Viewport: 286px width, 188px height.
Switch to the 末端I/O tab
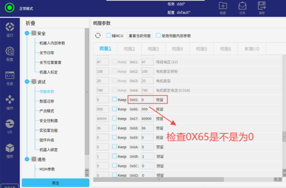(252, 49)
